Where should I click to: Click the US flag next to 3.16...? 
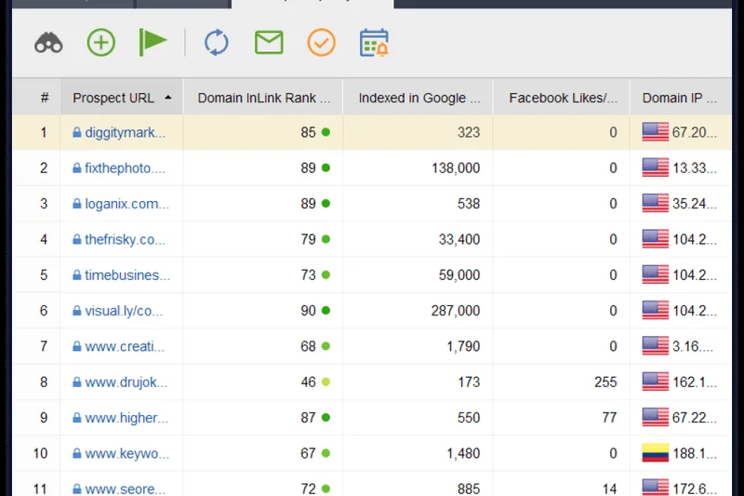[656, 346]
